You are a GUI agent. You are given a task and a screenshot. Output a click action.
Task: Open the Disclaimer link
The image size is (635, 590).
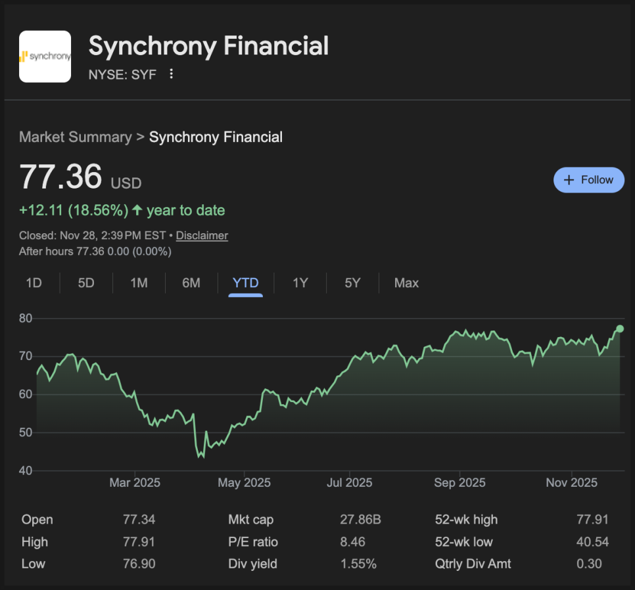point(202,235)
